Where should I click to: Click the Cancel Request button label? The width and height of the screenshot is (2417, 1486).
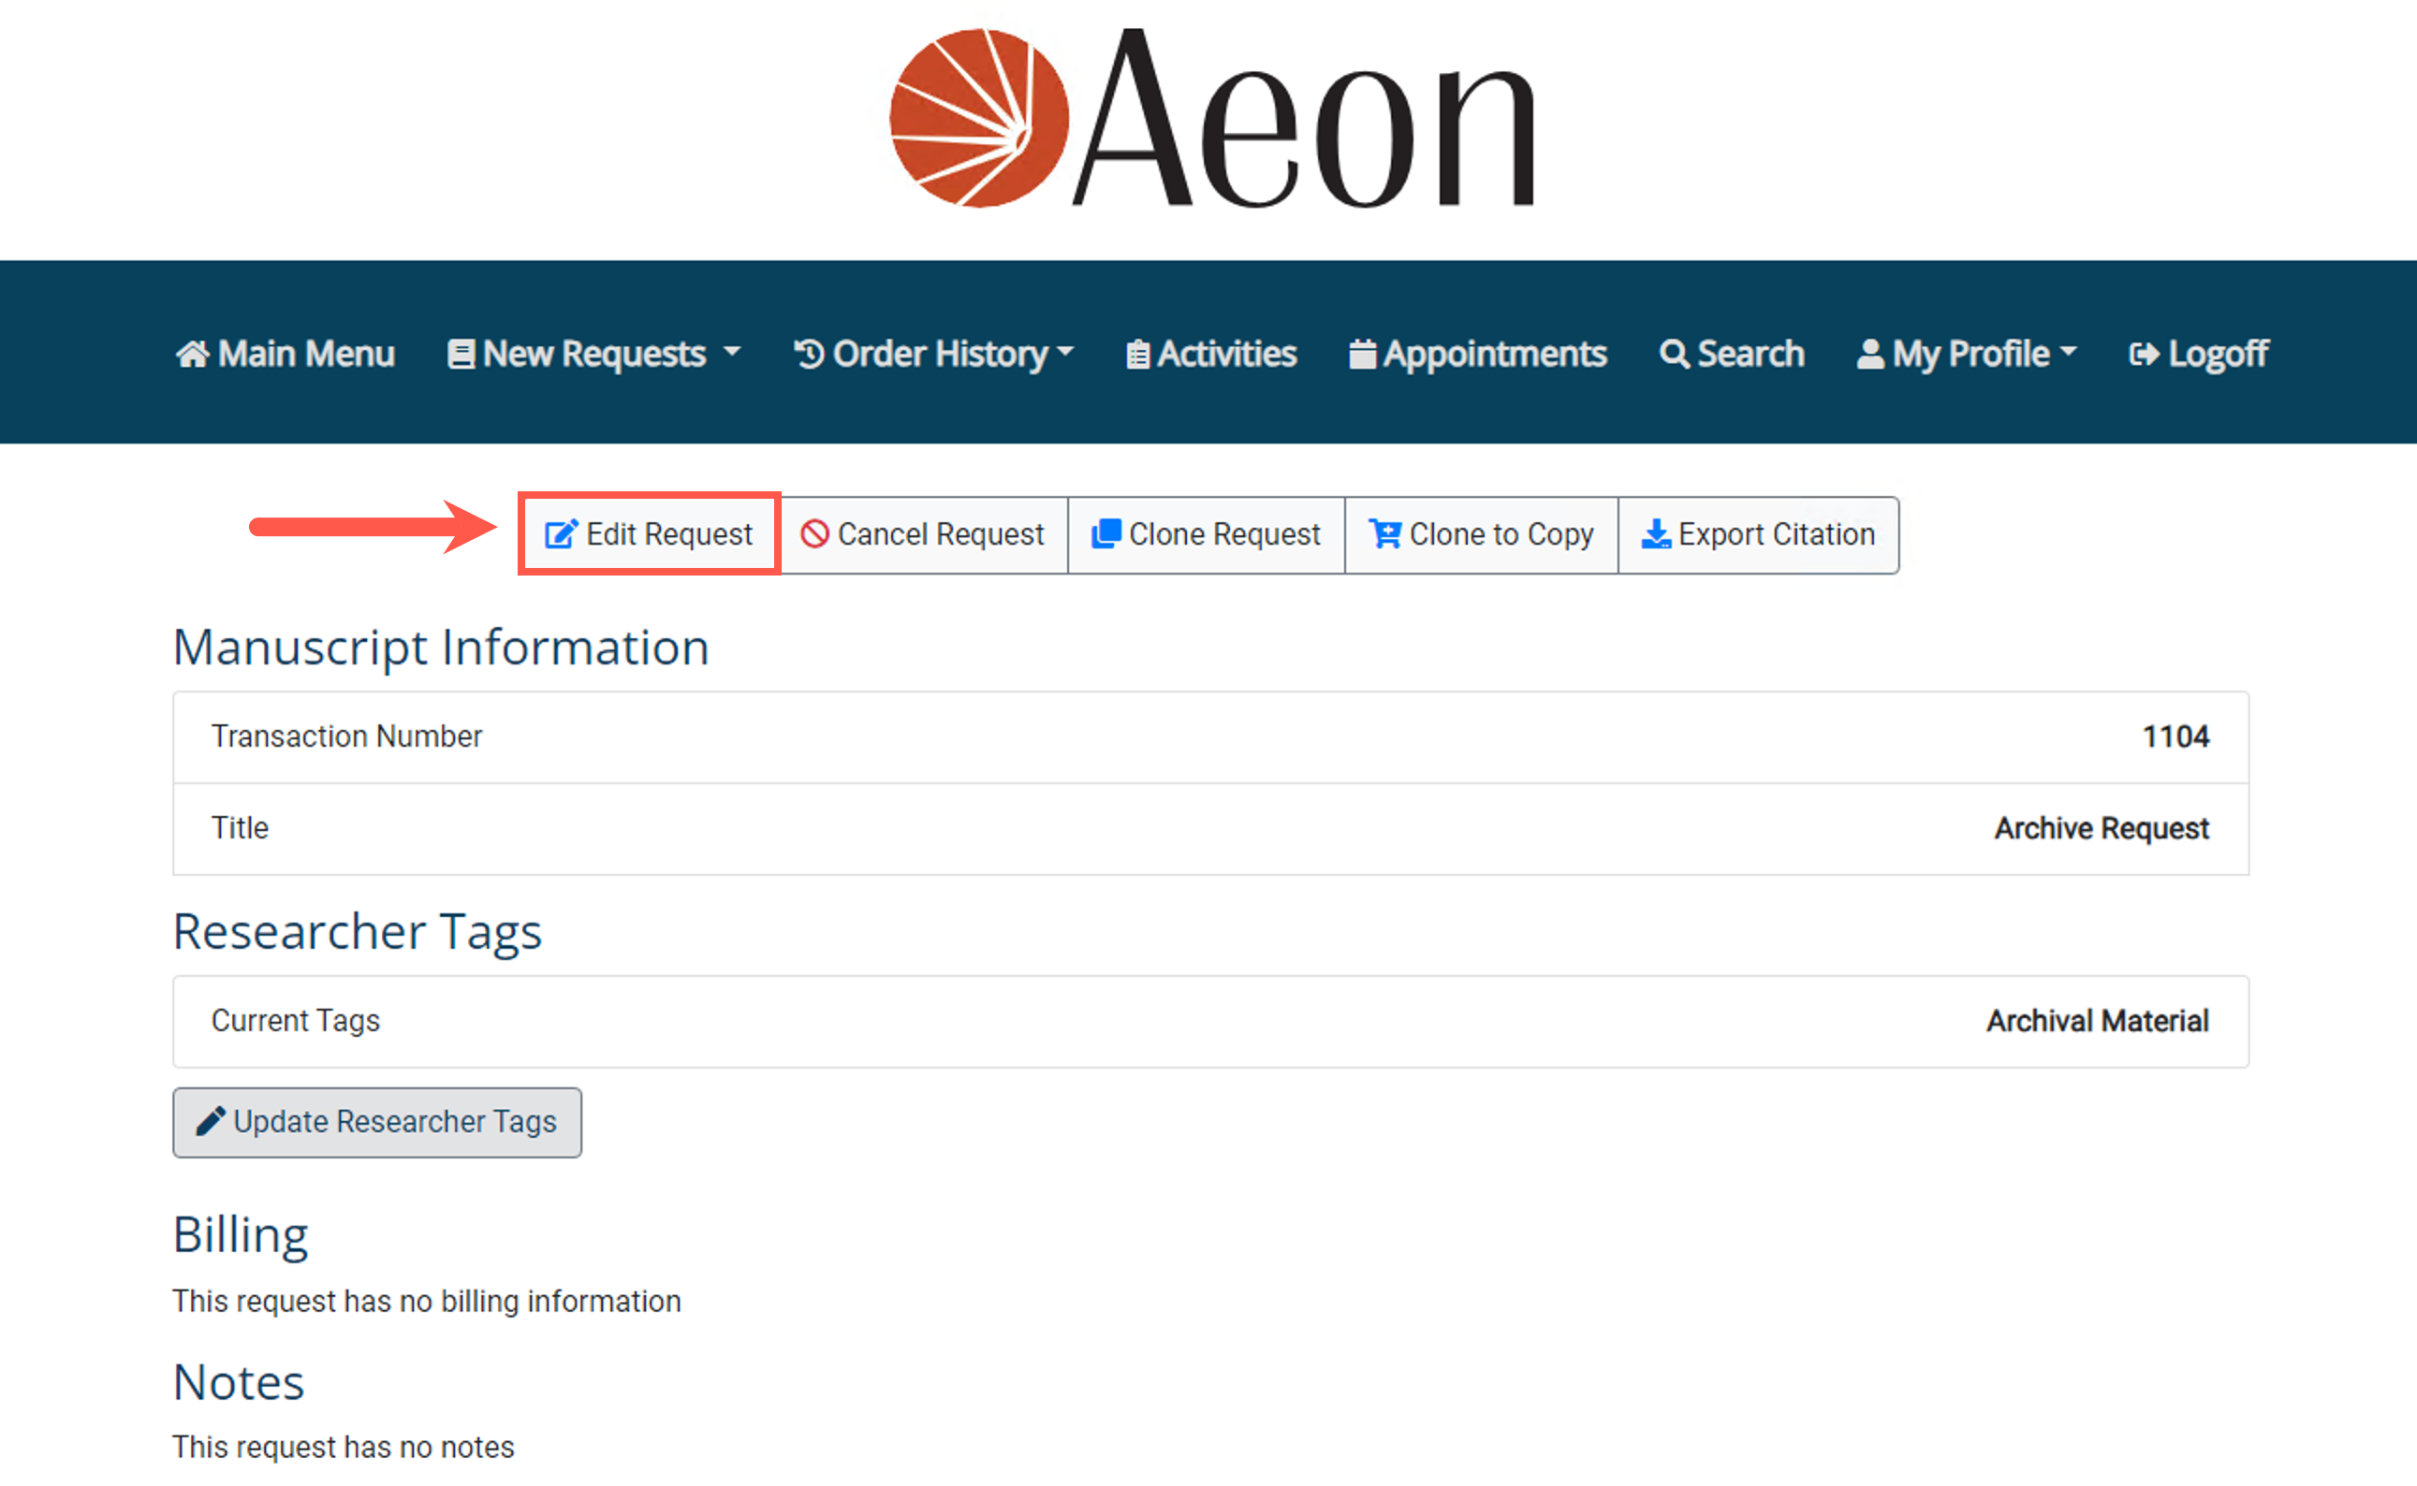click(940, 533)
